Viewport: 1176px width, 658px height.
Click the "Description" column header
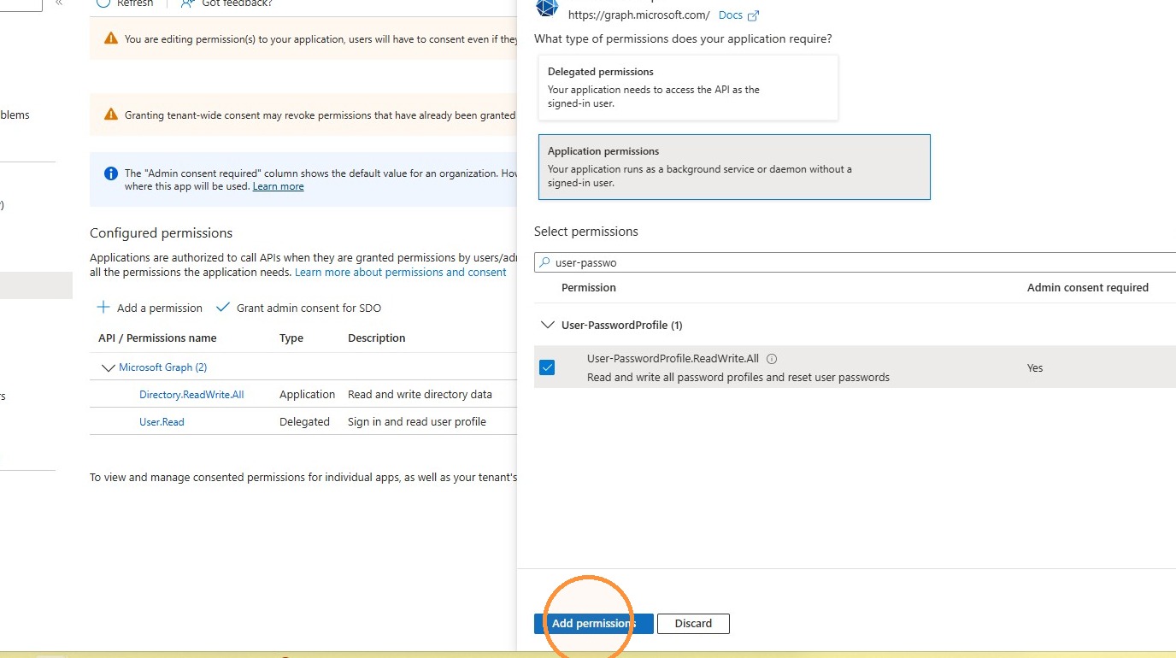click(x=377, y=338)
